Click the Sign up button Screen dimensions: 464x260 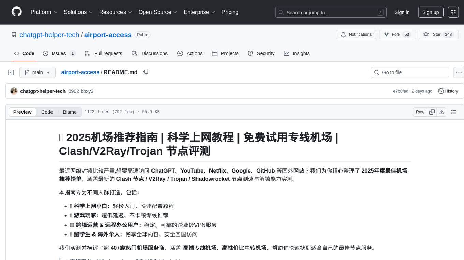[x=431, y=12]
